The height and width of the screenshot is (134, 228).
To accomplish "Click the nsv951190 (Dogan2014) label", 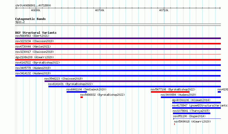I will pyautogui.click(x=189, y=116).
